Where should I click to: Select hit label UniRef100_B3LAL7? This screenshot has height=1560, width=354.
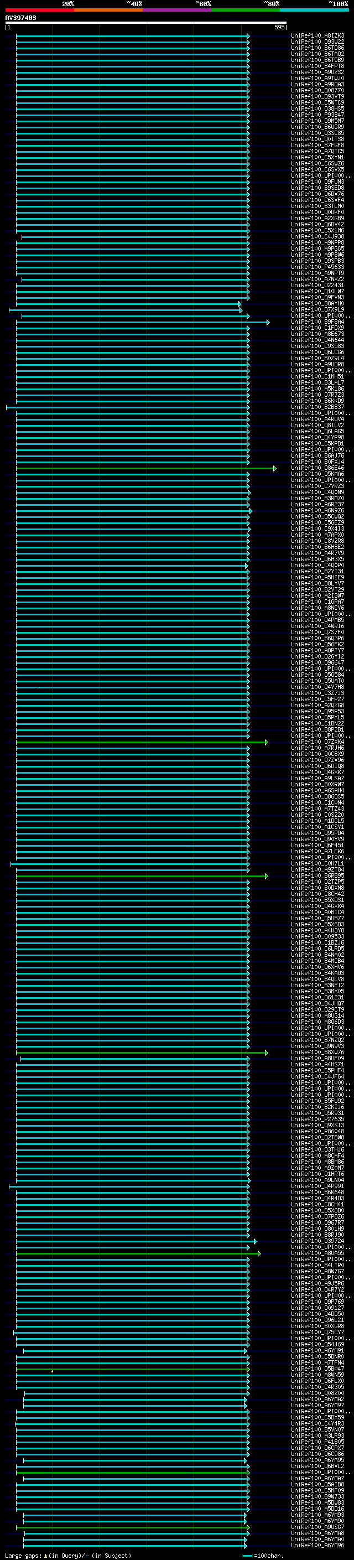[317, 383]
